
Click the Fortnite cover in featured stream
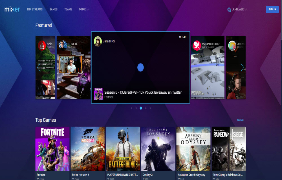(x=98, y=94)
